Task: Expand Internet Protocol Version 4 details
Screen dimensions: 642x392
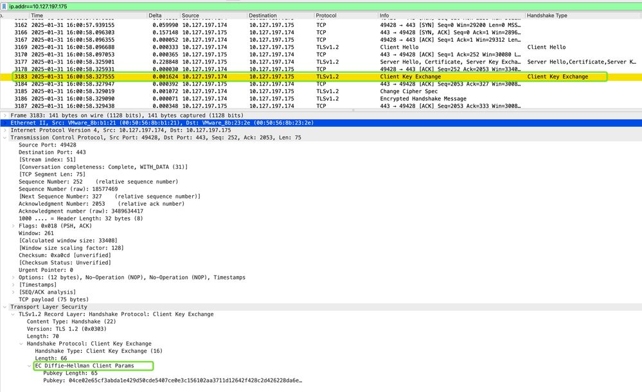Action: pos(5,130)
